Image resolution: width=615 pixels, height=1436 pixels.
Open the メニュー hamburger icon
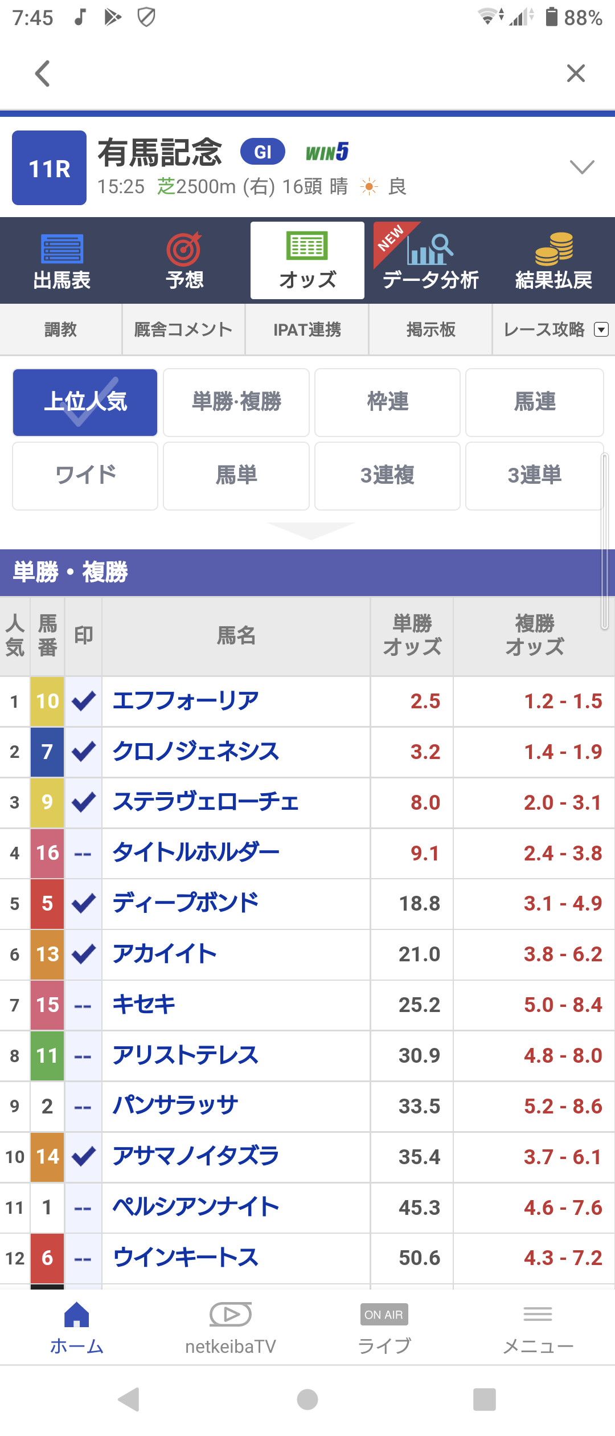[x=538, y=1315]
